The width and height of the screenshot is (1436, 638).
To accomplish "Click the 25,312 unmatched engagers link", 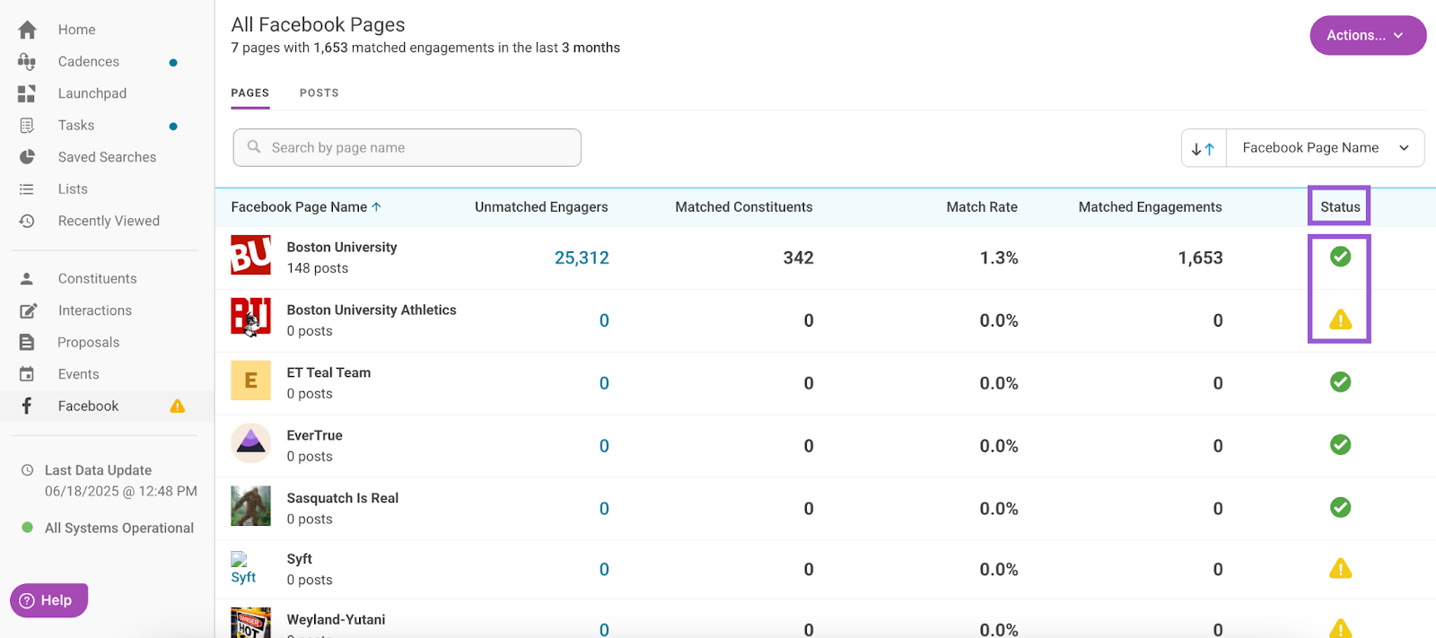I will coord(582,258).
